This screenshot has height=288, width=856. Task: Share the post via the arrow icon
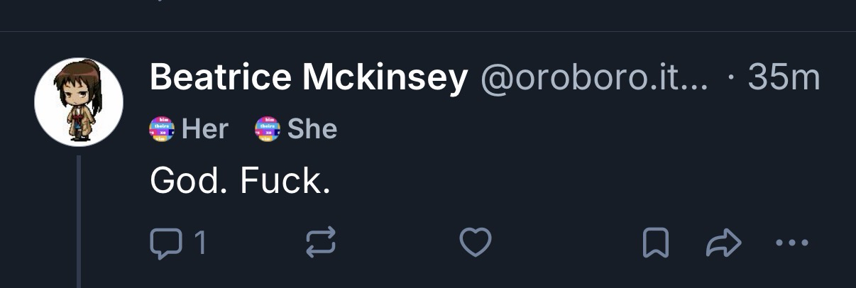click(723, 244)
